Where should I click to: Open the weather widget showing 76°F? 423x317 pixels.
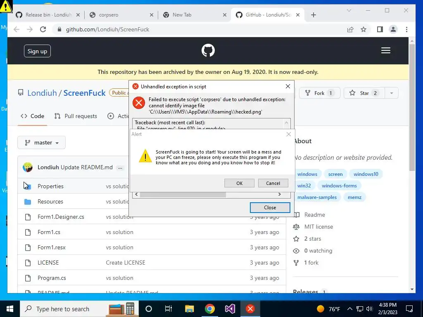[328, 309]
